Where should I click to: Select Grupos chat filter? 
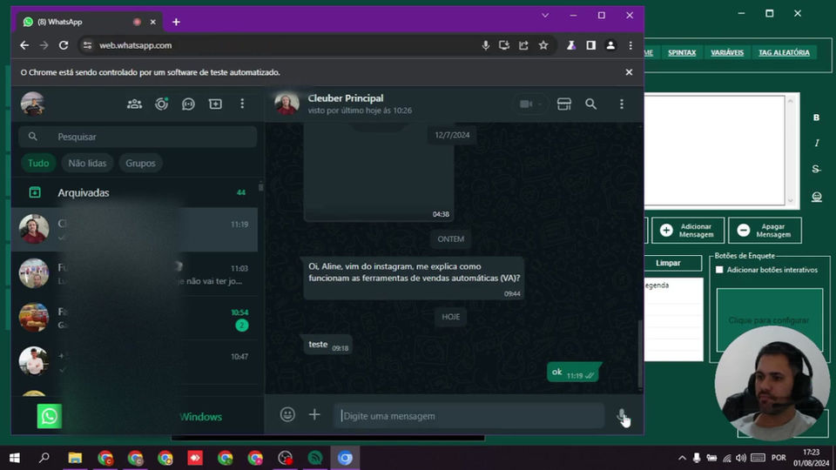coord(140,163)
